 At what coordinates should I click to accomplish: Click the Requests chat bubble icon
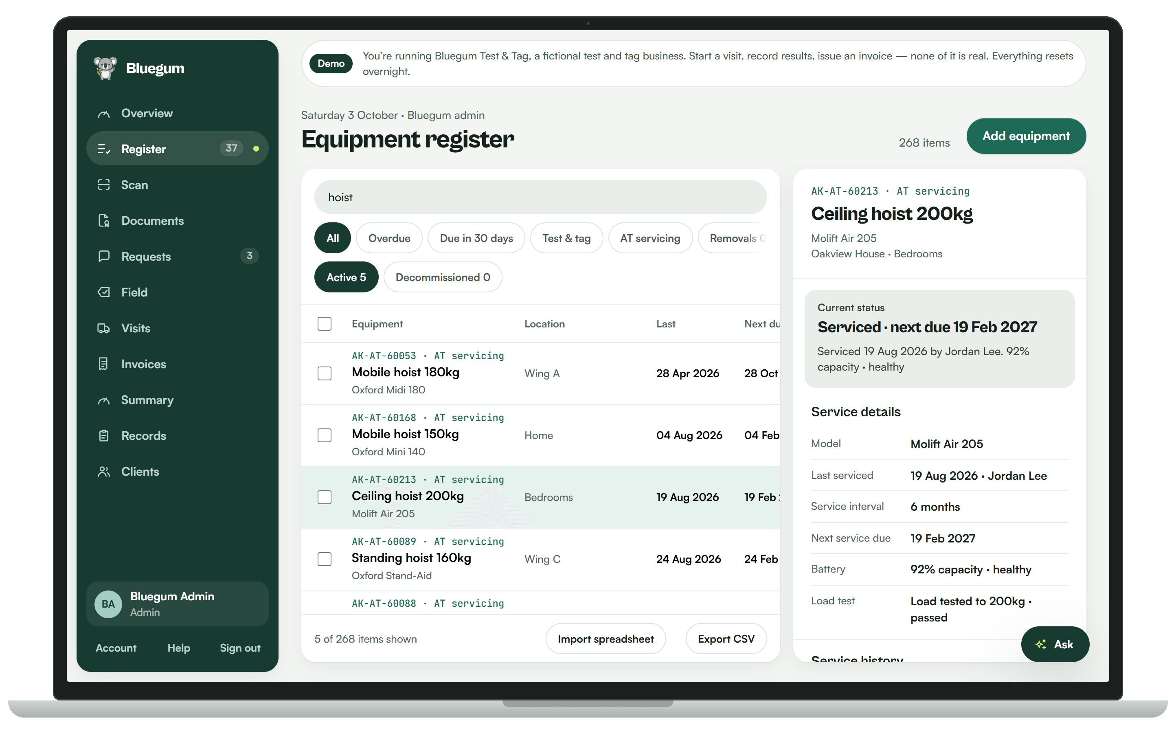click(103, 257)
